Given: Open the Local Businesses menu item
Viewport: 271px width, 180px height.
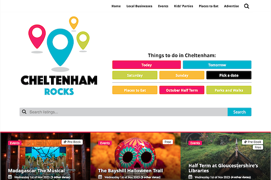Looking at the screenshot, I should pyautogui.click(x=139, y=6).
